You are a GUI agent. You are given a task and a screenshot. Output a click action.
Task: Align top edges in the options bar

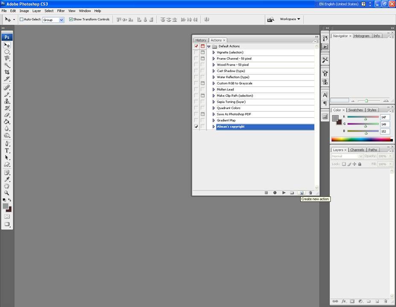(x=119, y=20)
